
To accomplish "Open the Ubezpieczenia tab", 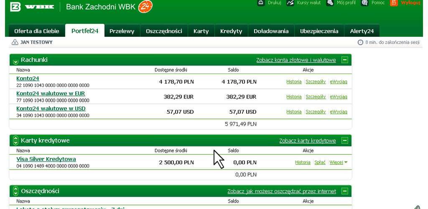I will tap(319, 31).
